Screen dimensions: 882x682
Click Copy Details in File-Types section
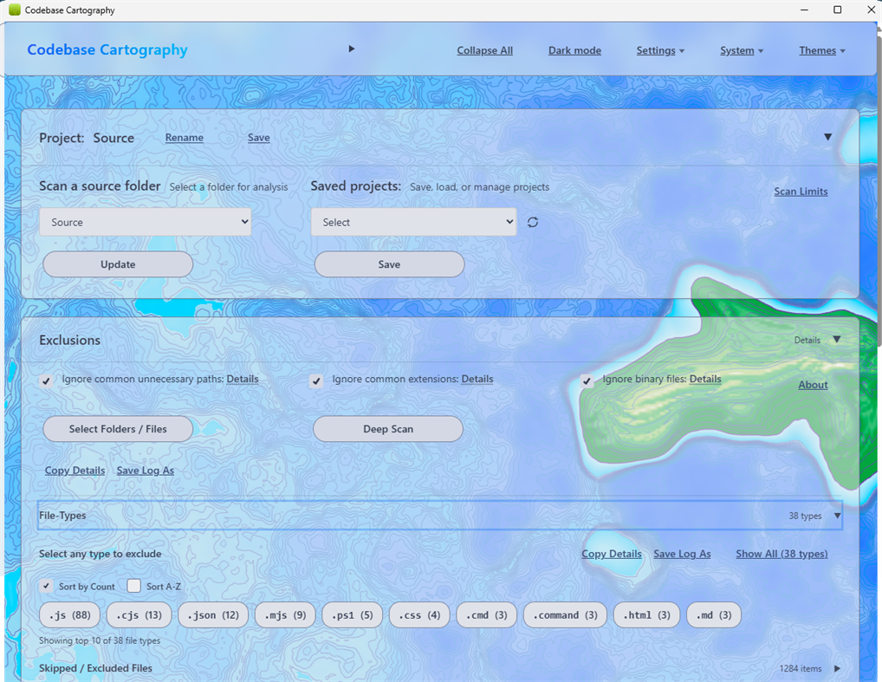click(612, 554)
